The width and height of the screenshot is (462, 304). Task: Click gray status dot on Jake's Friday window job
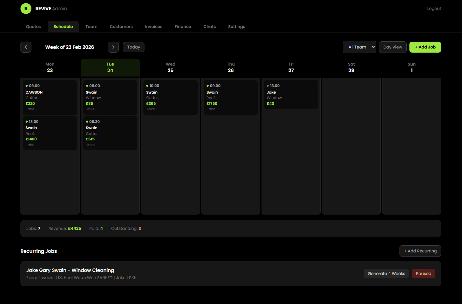coord(268,86)
